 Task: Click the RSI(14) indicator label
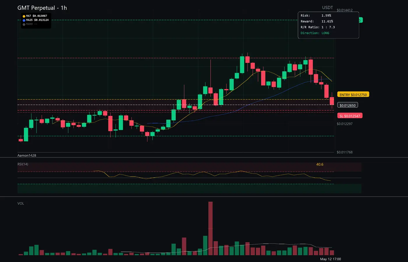tap(23, 164)
